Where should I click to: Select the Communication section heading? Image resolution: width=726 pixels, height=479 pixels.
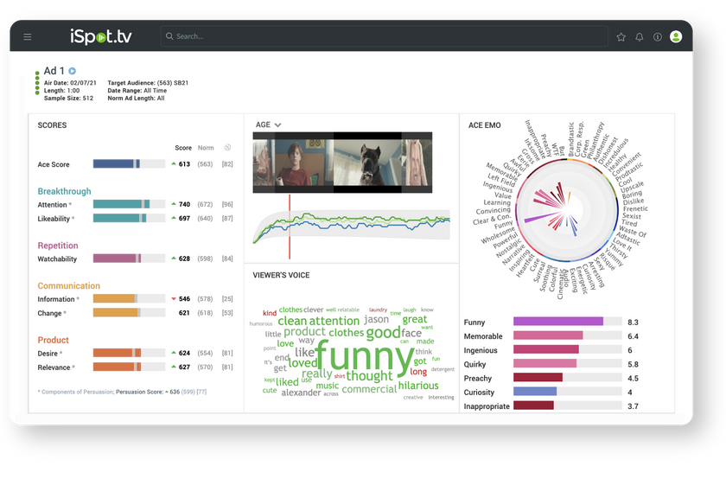69,286
